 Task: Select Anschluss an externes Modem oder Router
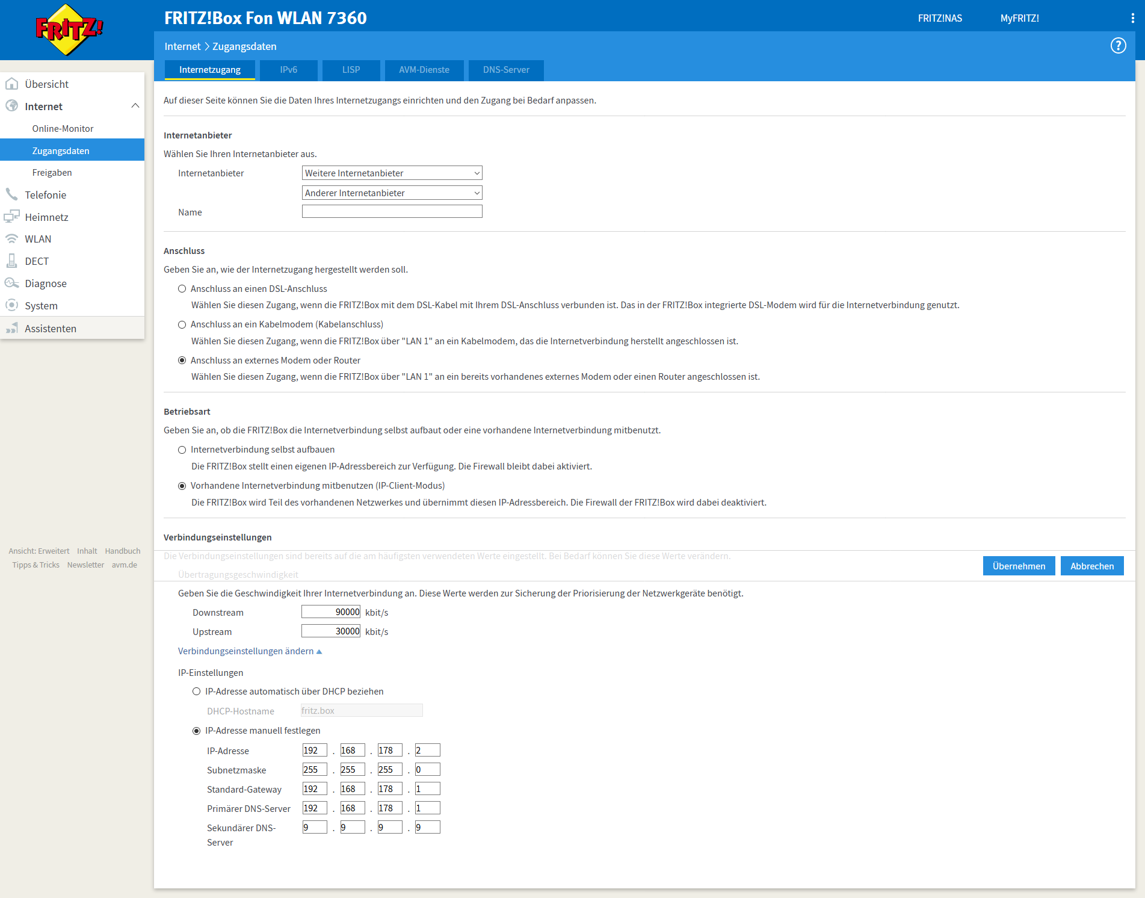pos(182,361)
